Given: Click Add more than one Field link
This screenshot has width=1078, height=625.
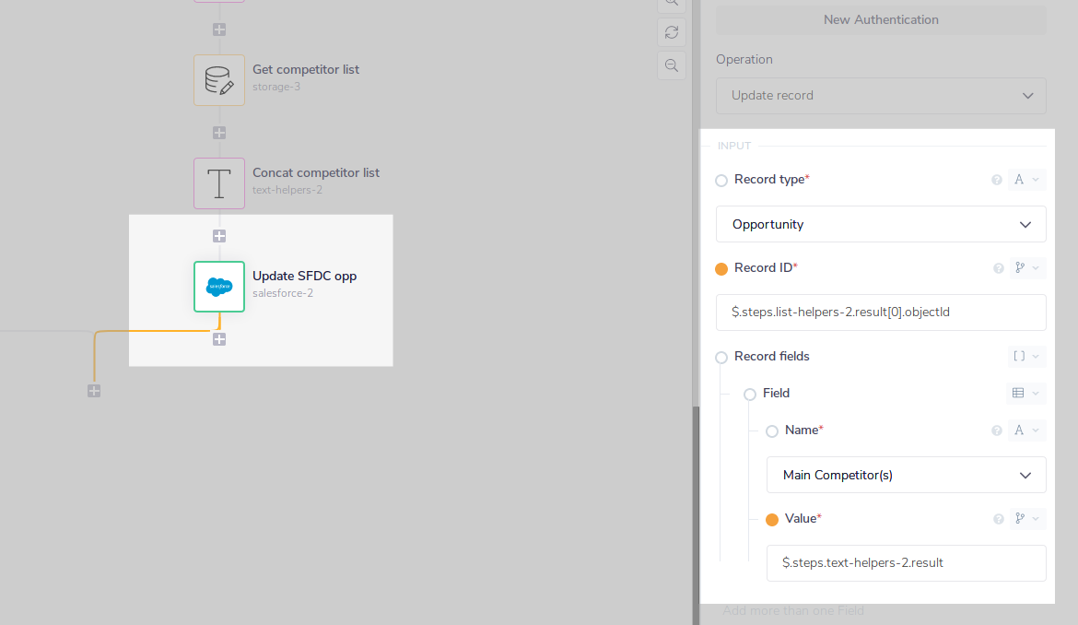Looking at the screenshot, I should [x=793, y=610].
